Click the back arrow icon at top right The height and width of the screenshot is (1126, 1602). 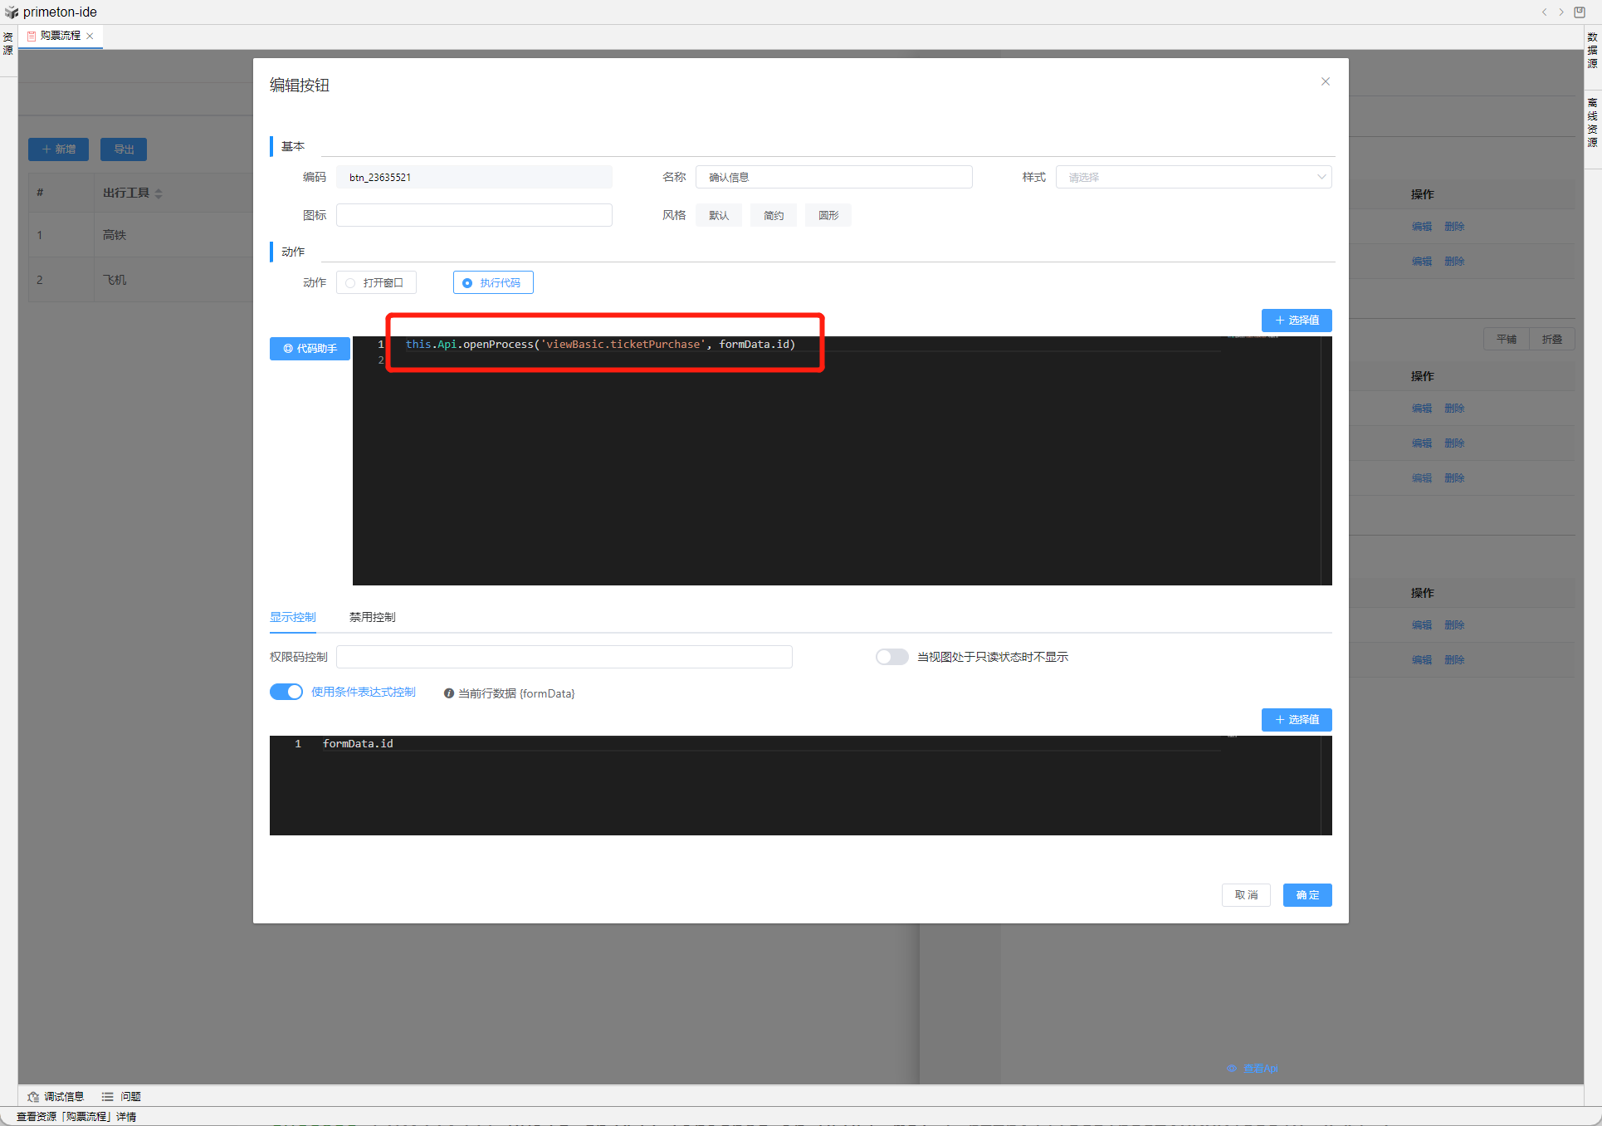click(1544, 12)
